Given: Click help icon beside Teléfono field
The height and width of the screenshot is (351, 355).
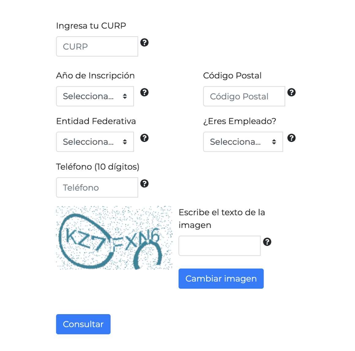Looking at the screenshot, I should tap(144, 184).
